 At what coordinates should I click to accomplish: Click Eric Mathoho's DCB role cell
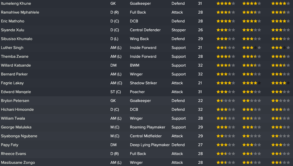coord(134,21)
